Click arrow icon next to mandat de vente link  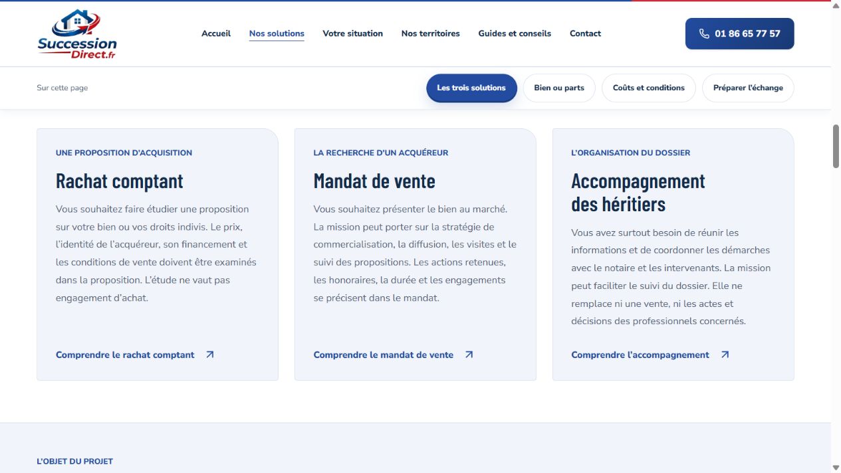click(x=469, y=355)
